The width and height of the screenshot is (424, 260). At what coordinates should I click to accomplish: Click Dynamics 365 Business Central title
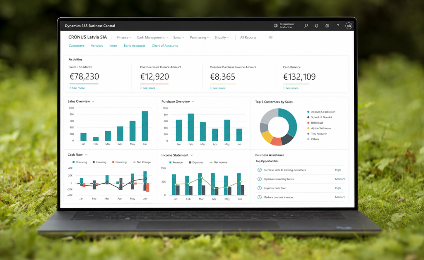(90, 26)
